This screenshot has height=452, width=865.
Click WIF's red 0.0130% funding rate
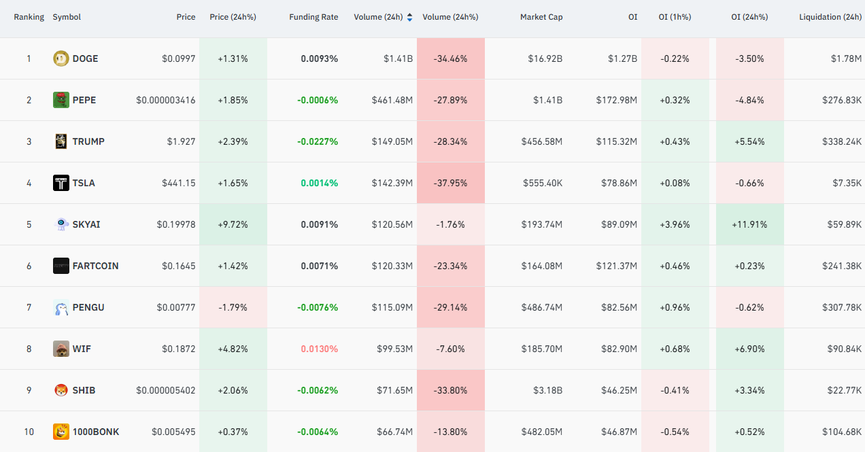click(320, 349)
